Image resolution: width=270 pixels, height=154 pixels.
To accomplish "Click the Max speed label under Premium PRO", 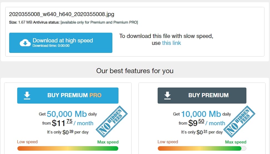I will coord(108,142).
